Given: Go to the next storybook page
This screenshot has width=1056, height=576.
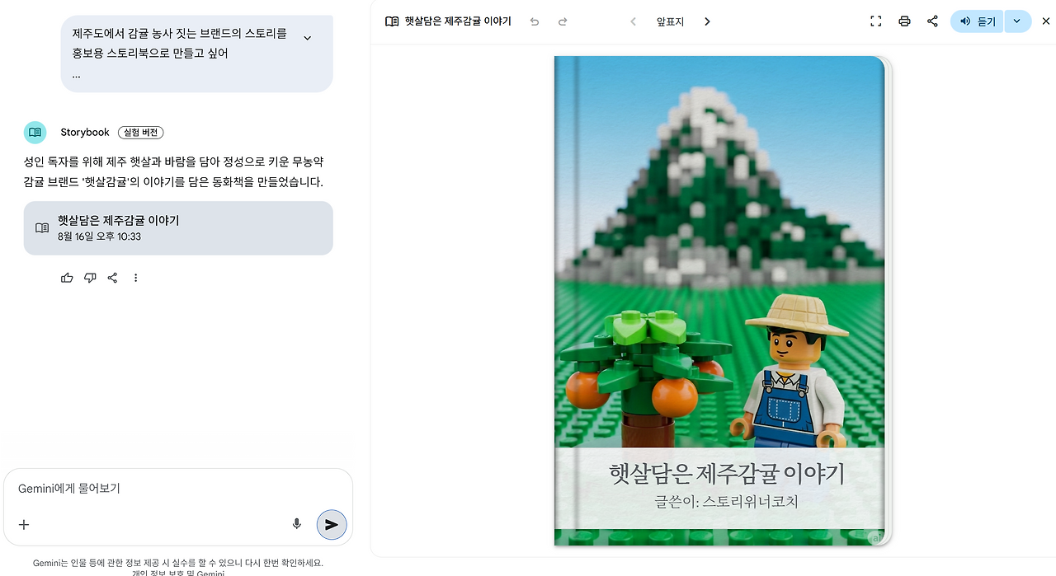Looking at the screenshot, I should pyautogui.click(x=707, y=21).
